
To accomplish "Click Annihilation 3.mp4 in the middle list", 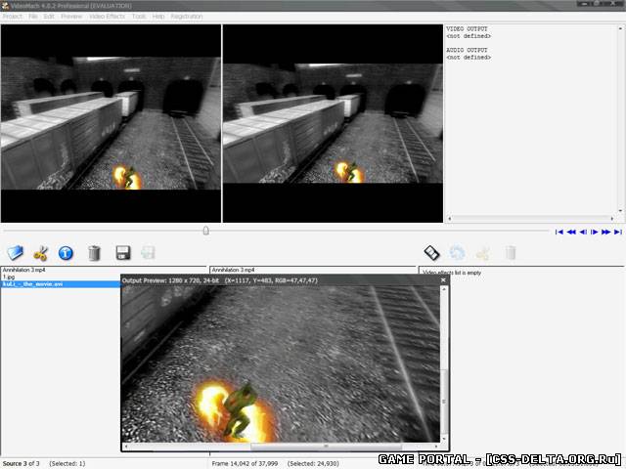I will point(233,270).
